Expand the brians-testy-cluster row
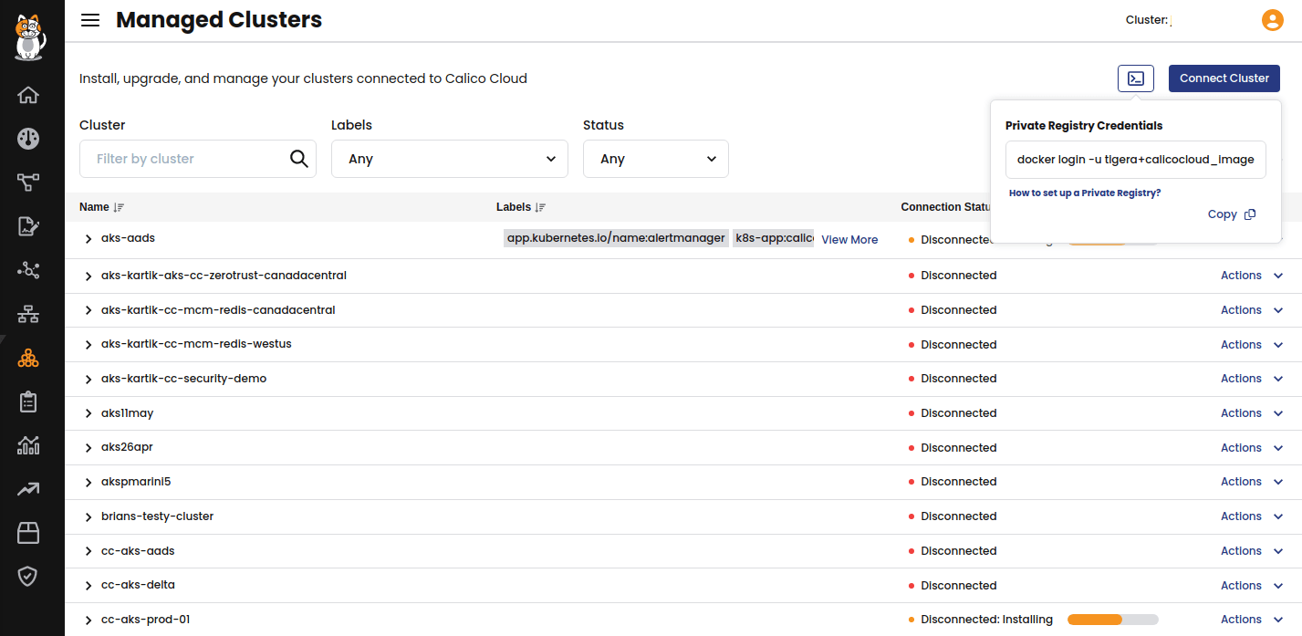This screenshot has width=1302, height=636. pyautogui.click(x=89, y=517)
